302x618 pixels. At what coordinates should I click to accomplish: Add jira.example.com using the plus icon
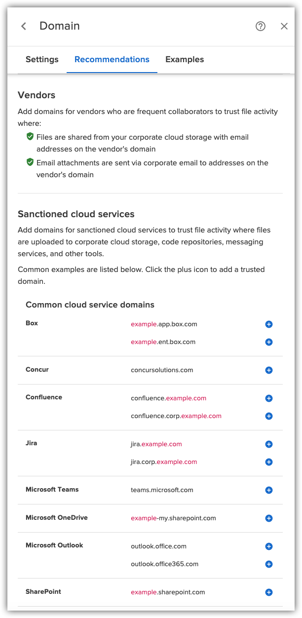(x=268, y=444)
